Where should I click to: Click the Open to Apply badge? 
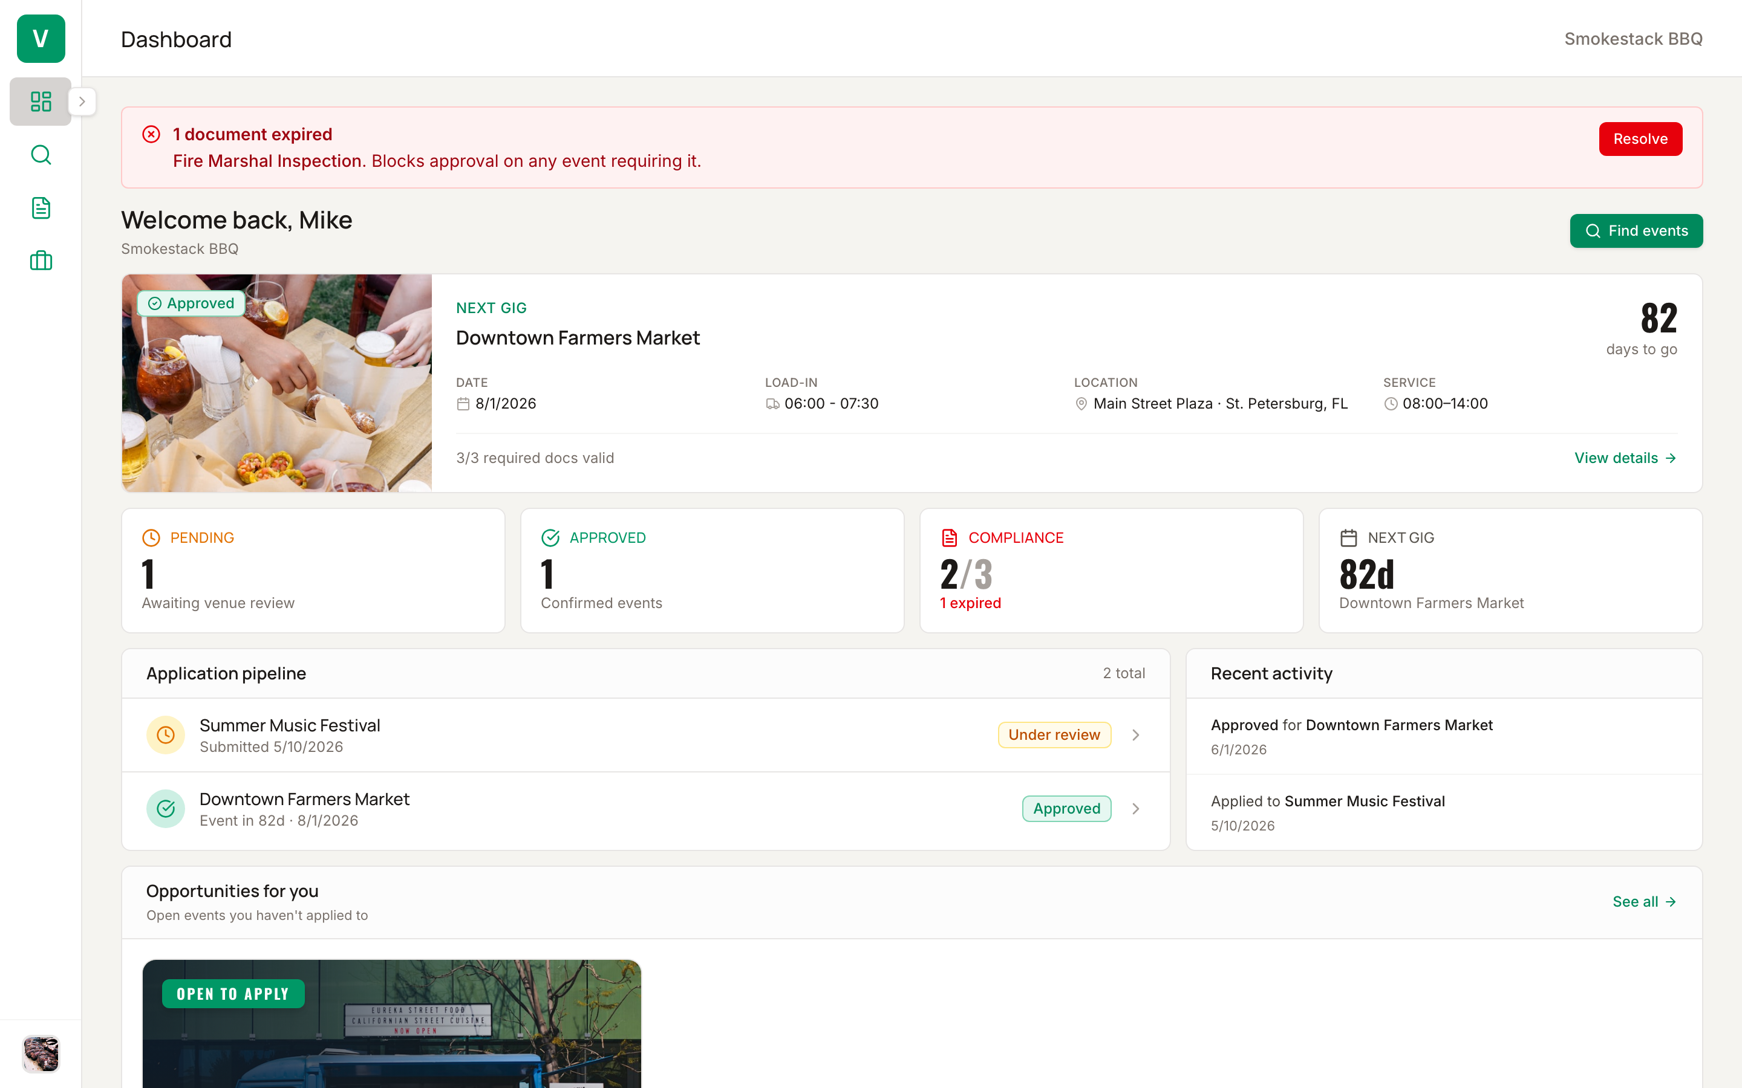tap(232, 994)
